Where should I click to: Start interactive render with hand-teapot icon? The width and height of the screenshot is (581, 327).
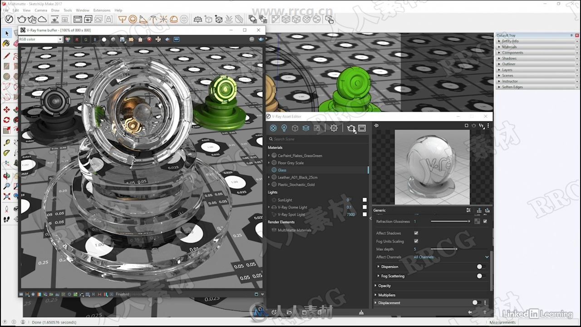[x=32, y=19]
